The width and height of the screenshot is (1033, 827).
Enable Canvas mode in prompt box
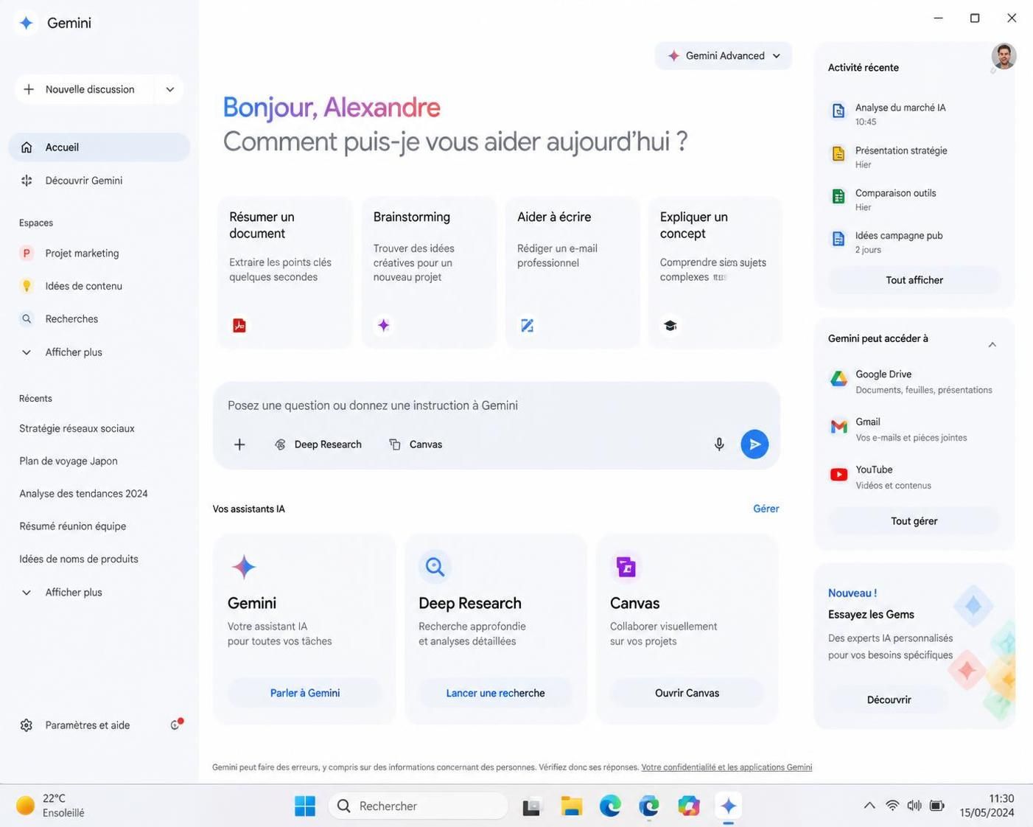416,444
